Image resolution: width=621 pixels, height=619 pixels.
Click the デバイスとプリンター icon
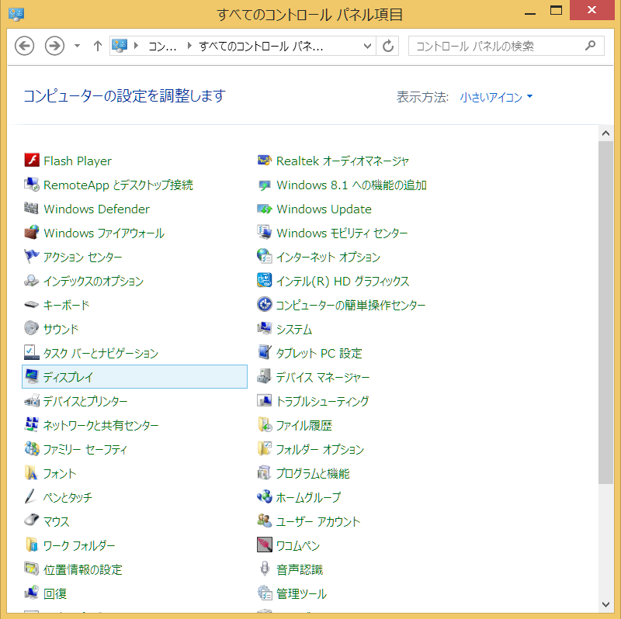tap(32, 401)
